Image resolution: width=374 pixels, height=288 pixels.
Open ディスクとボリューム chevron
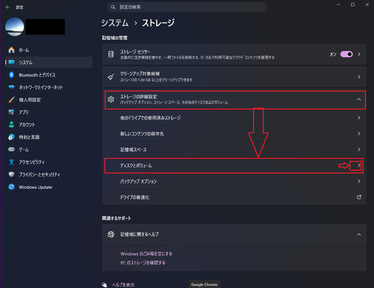(x=359, y=165)
